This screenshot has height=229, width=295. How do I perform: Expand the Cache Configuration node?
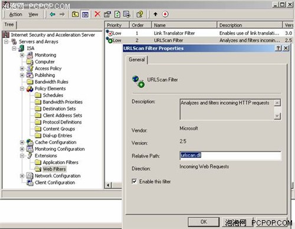(x=22, y=142)
